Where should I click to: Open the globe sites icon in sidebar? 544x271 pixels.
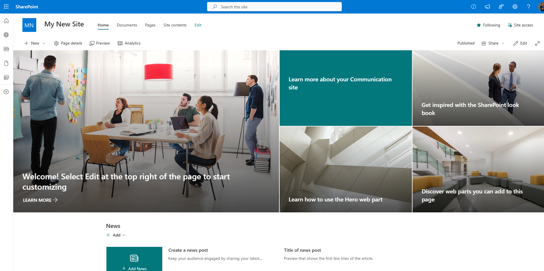[6, 35]
